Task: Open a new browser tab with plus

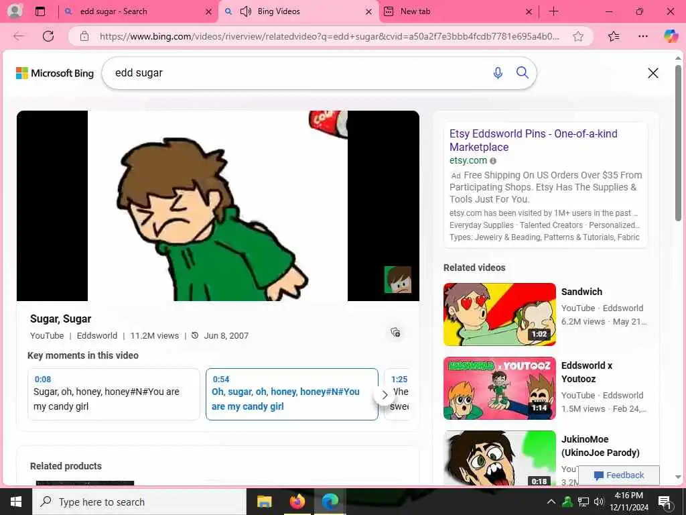Action: point(553,11)
